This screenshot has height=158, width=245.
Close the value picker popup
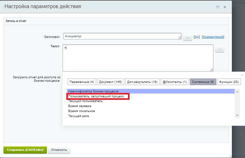[x=242, y=75]
